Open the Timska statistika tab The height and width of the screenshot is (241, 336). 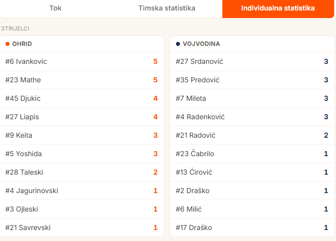coord(167,8)
